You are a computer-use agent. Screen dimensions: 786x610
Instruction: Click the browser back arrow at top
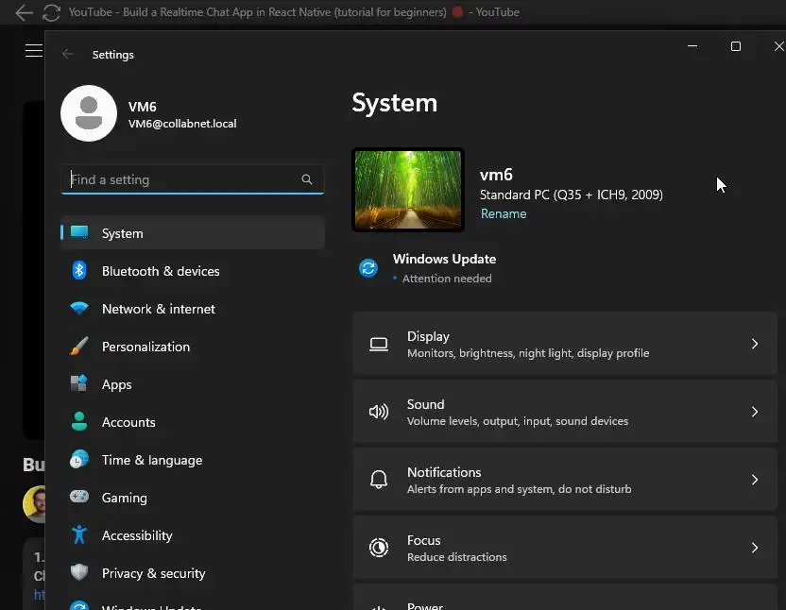click(x=24, y=12)
